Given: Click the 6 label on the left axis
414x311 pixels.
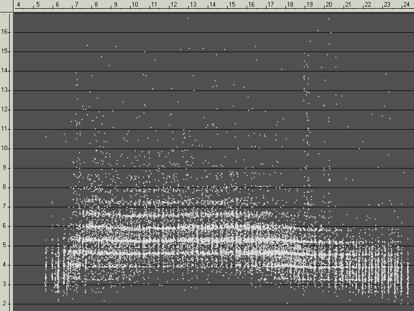Looking at the screenshot, I should click(6, 226).
